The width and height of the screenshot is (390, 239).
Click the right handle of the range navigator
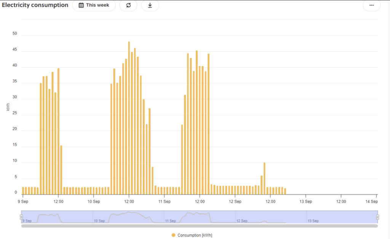tap(377, 217)
